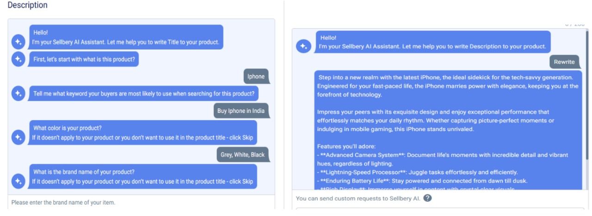Select the "Buy Iphone in India" reply

[240, 111]
